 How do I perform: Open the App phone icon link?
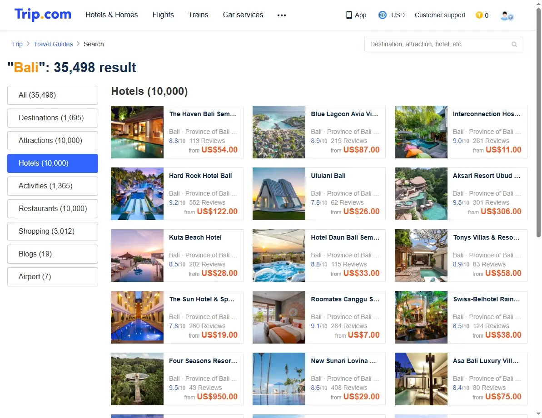(356, 15)
